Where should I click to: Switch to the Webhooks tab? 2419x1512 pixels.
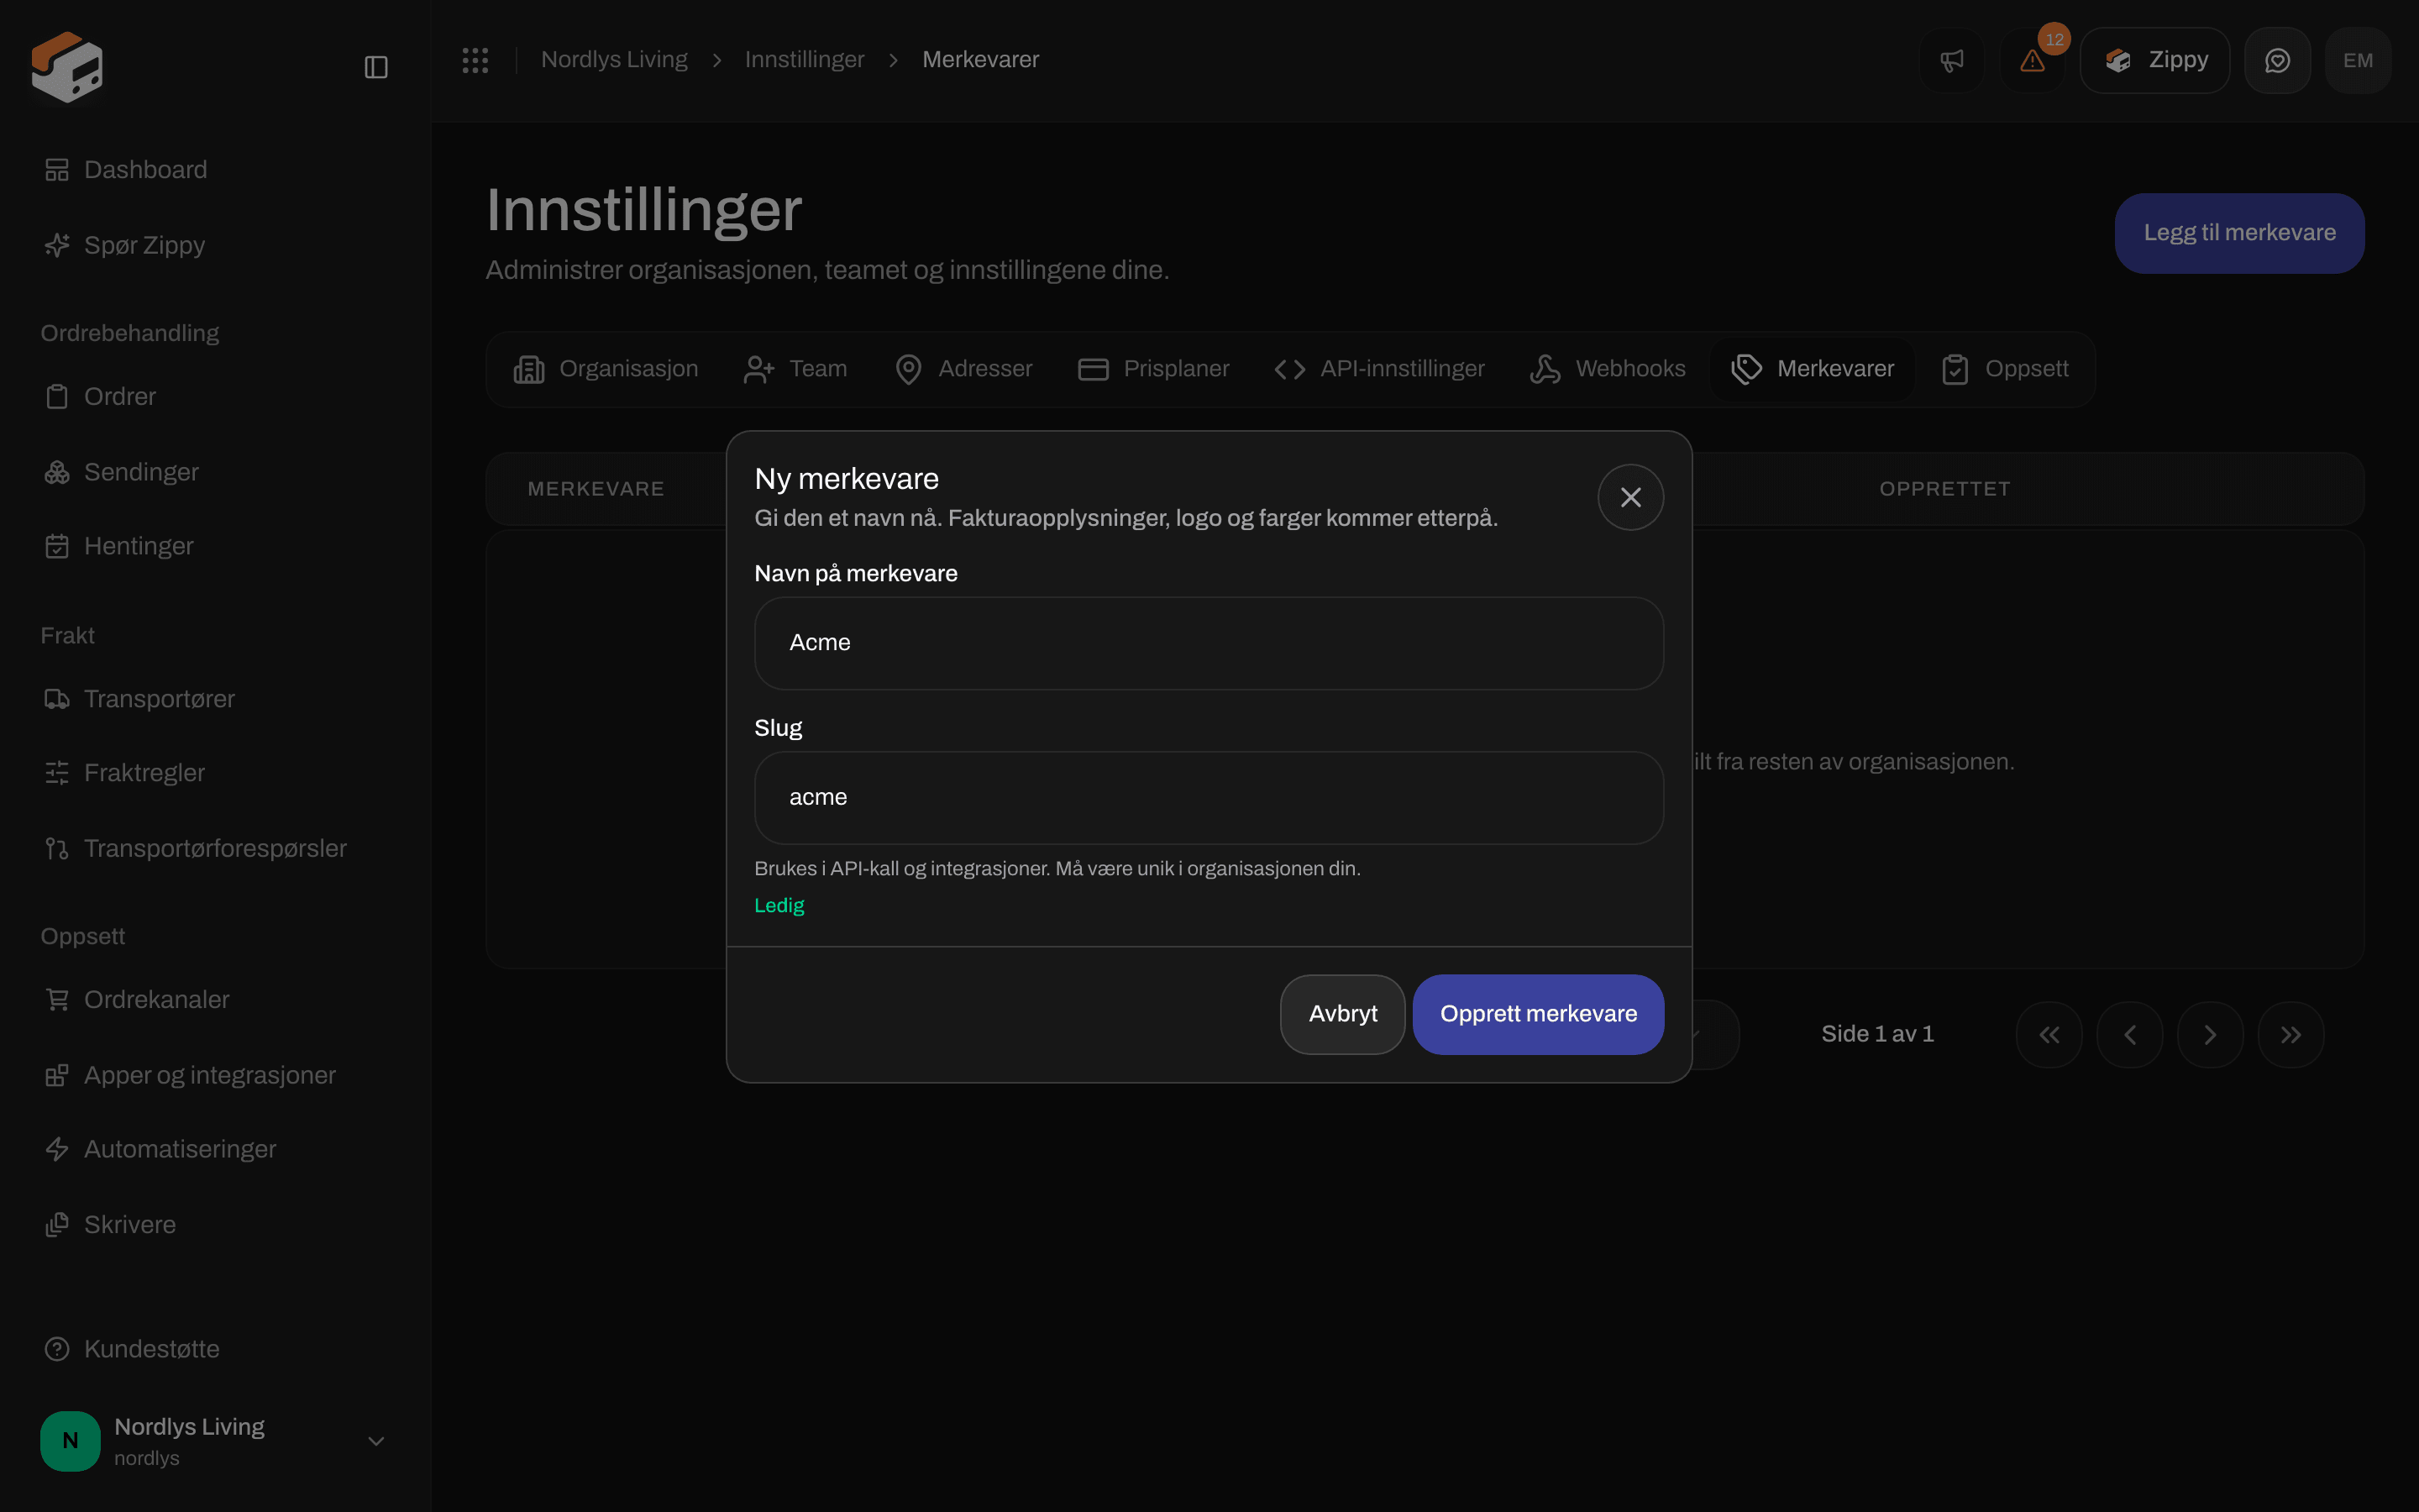point(1608,369)
